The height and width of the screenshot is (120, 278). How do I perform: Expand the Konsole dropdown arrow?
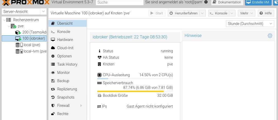[232, 13]
